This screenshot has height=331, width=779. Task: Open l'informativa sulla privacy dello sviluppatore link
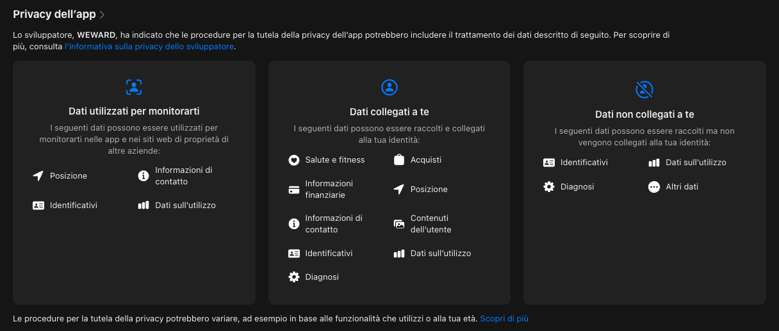tap(149, 47)
